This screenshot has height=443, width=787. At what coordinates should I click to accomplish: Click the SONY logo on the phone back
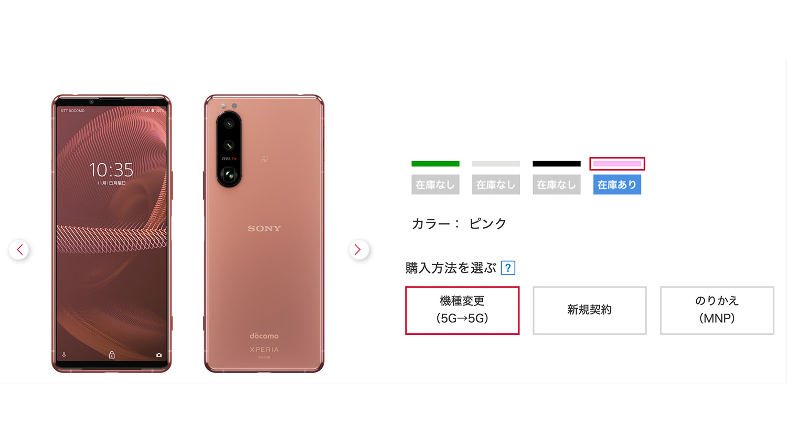pyautogui.click(x=264, y=228)
